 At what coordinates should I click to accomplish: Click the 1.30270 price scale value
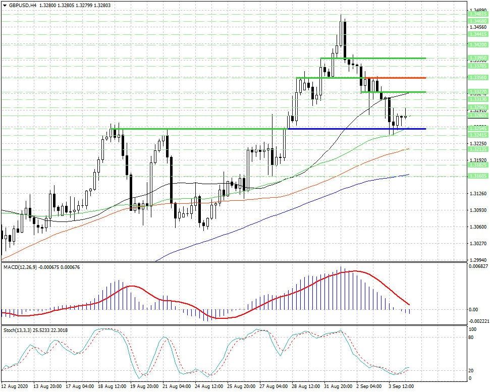[478, 243]
